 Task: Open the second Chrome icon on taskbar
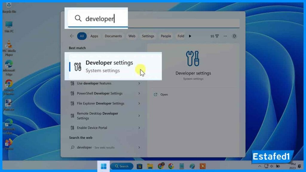[171, 166]
